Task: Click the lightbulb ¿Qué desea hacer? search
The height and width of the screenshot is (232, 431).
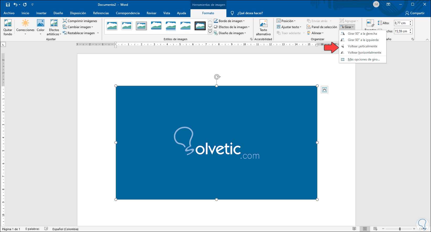Action: [x=247, y=13]
